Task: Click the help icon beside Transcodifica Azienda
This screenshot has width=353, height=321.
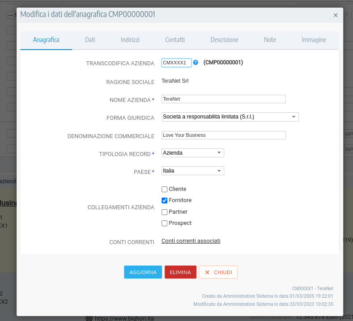Action: [196, 63]
